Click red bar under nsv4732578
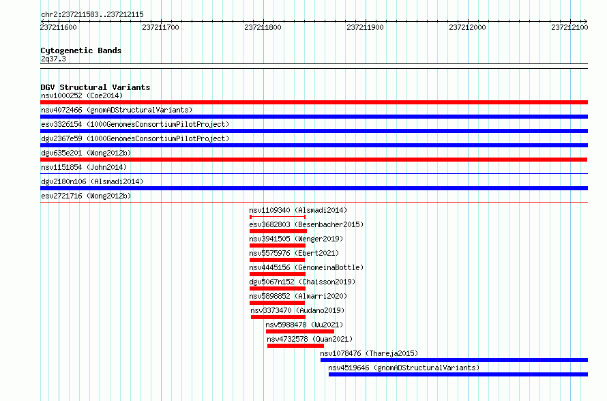 coord(295,346)
